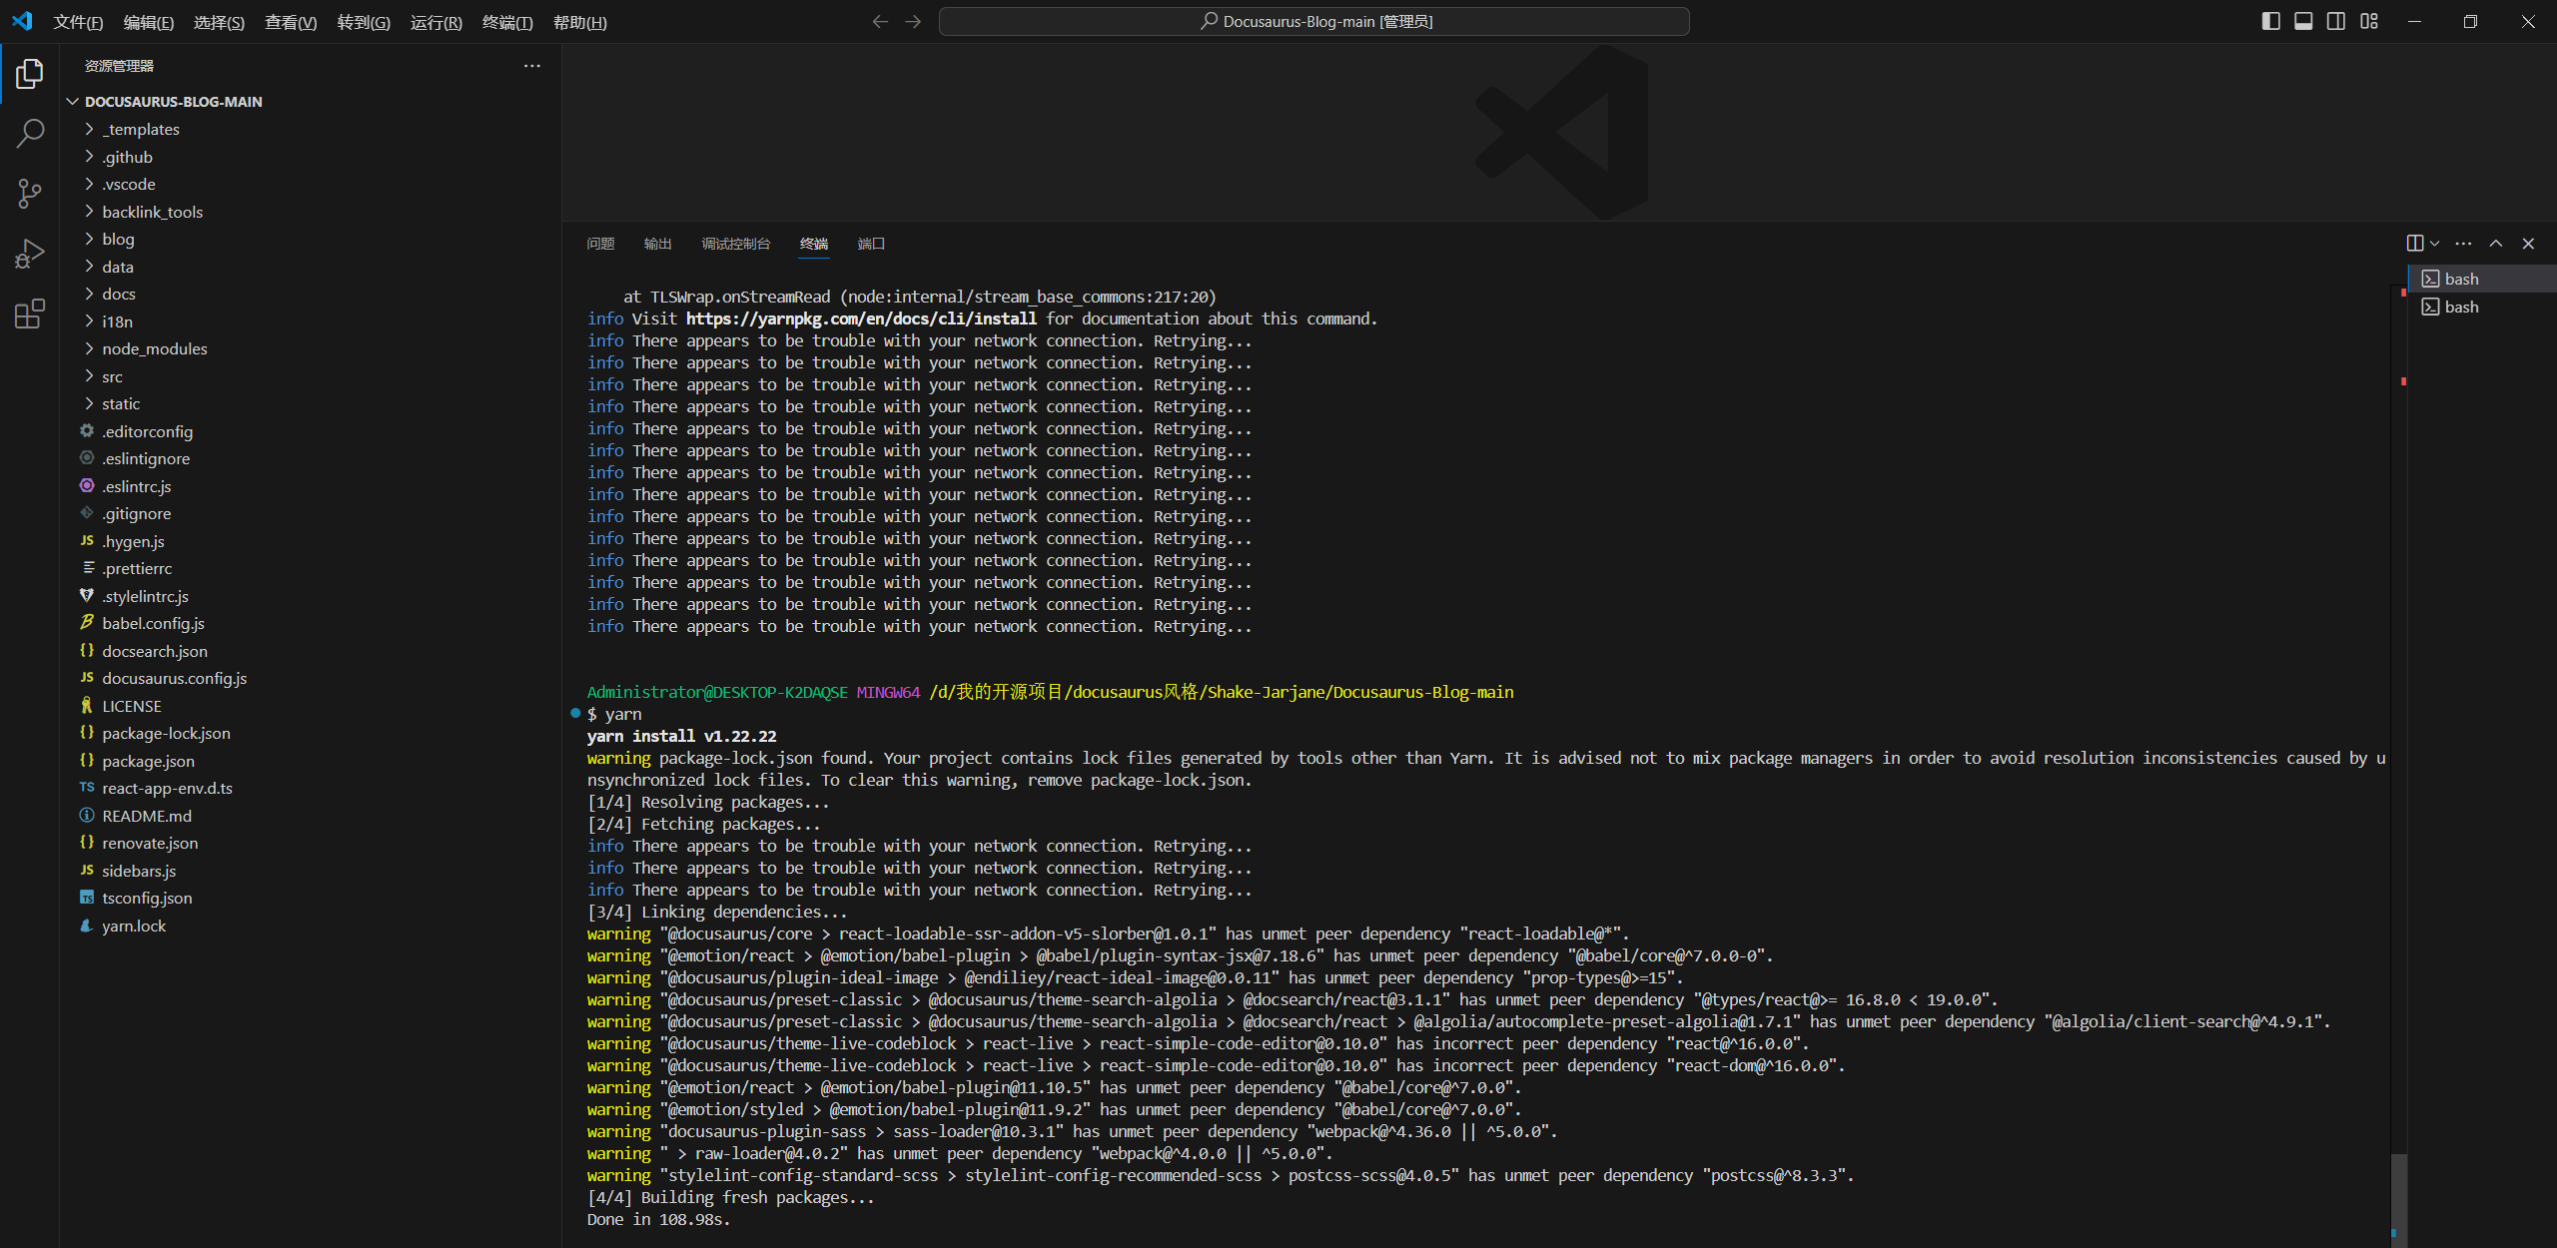Switch to the 输出 panel tab
The height and width of the screenshot is (1248, 2557).
tap(657, 244)
